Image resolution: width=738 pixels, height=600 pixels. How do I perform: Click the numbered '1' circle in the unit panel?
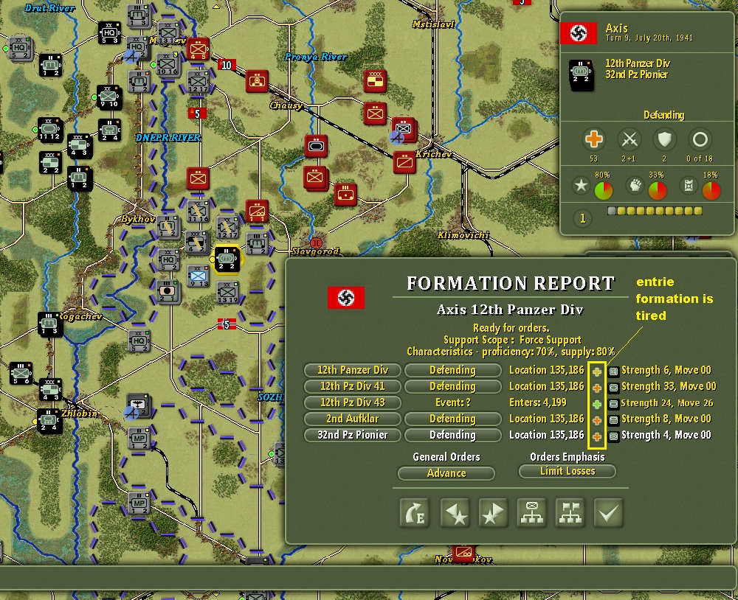[582, 218]
